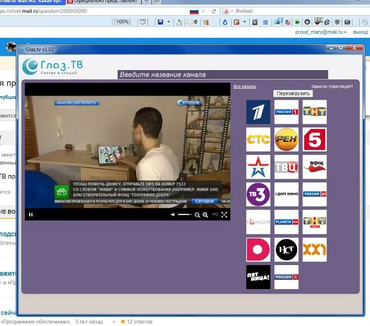Select the Комедия channel

[x=258, y=222]
